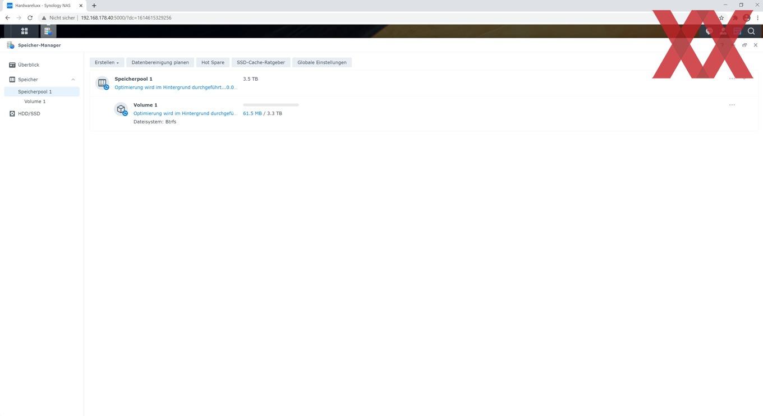Restore the Speicher-Manager window size

pyautogui.click(x=744, y=45)
